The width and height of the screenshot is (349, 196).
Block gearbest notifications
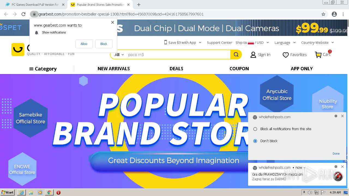click(x=104, y=44)
